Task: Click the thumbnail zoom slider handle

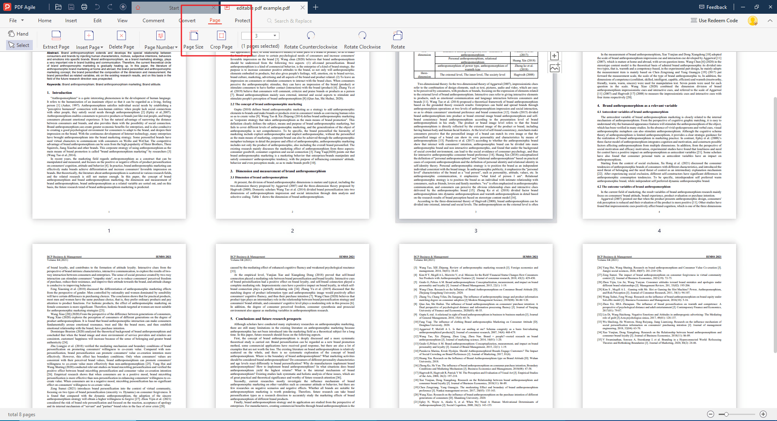Action: tap(726, 414)
